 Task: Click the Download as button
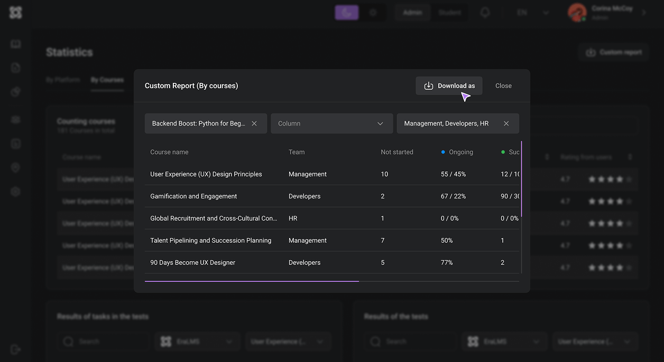(x=449, y=85)
